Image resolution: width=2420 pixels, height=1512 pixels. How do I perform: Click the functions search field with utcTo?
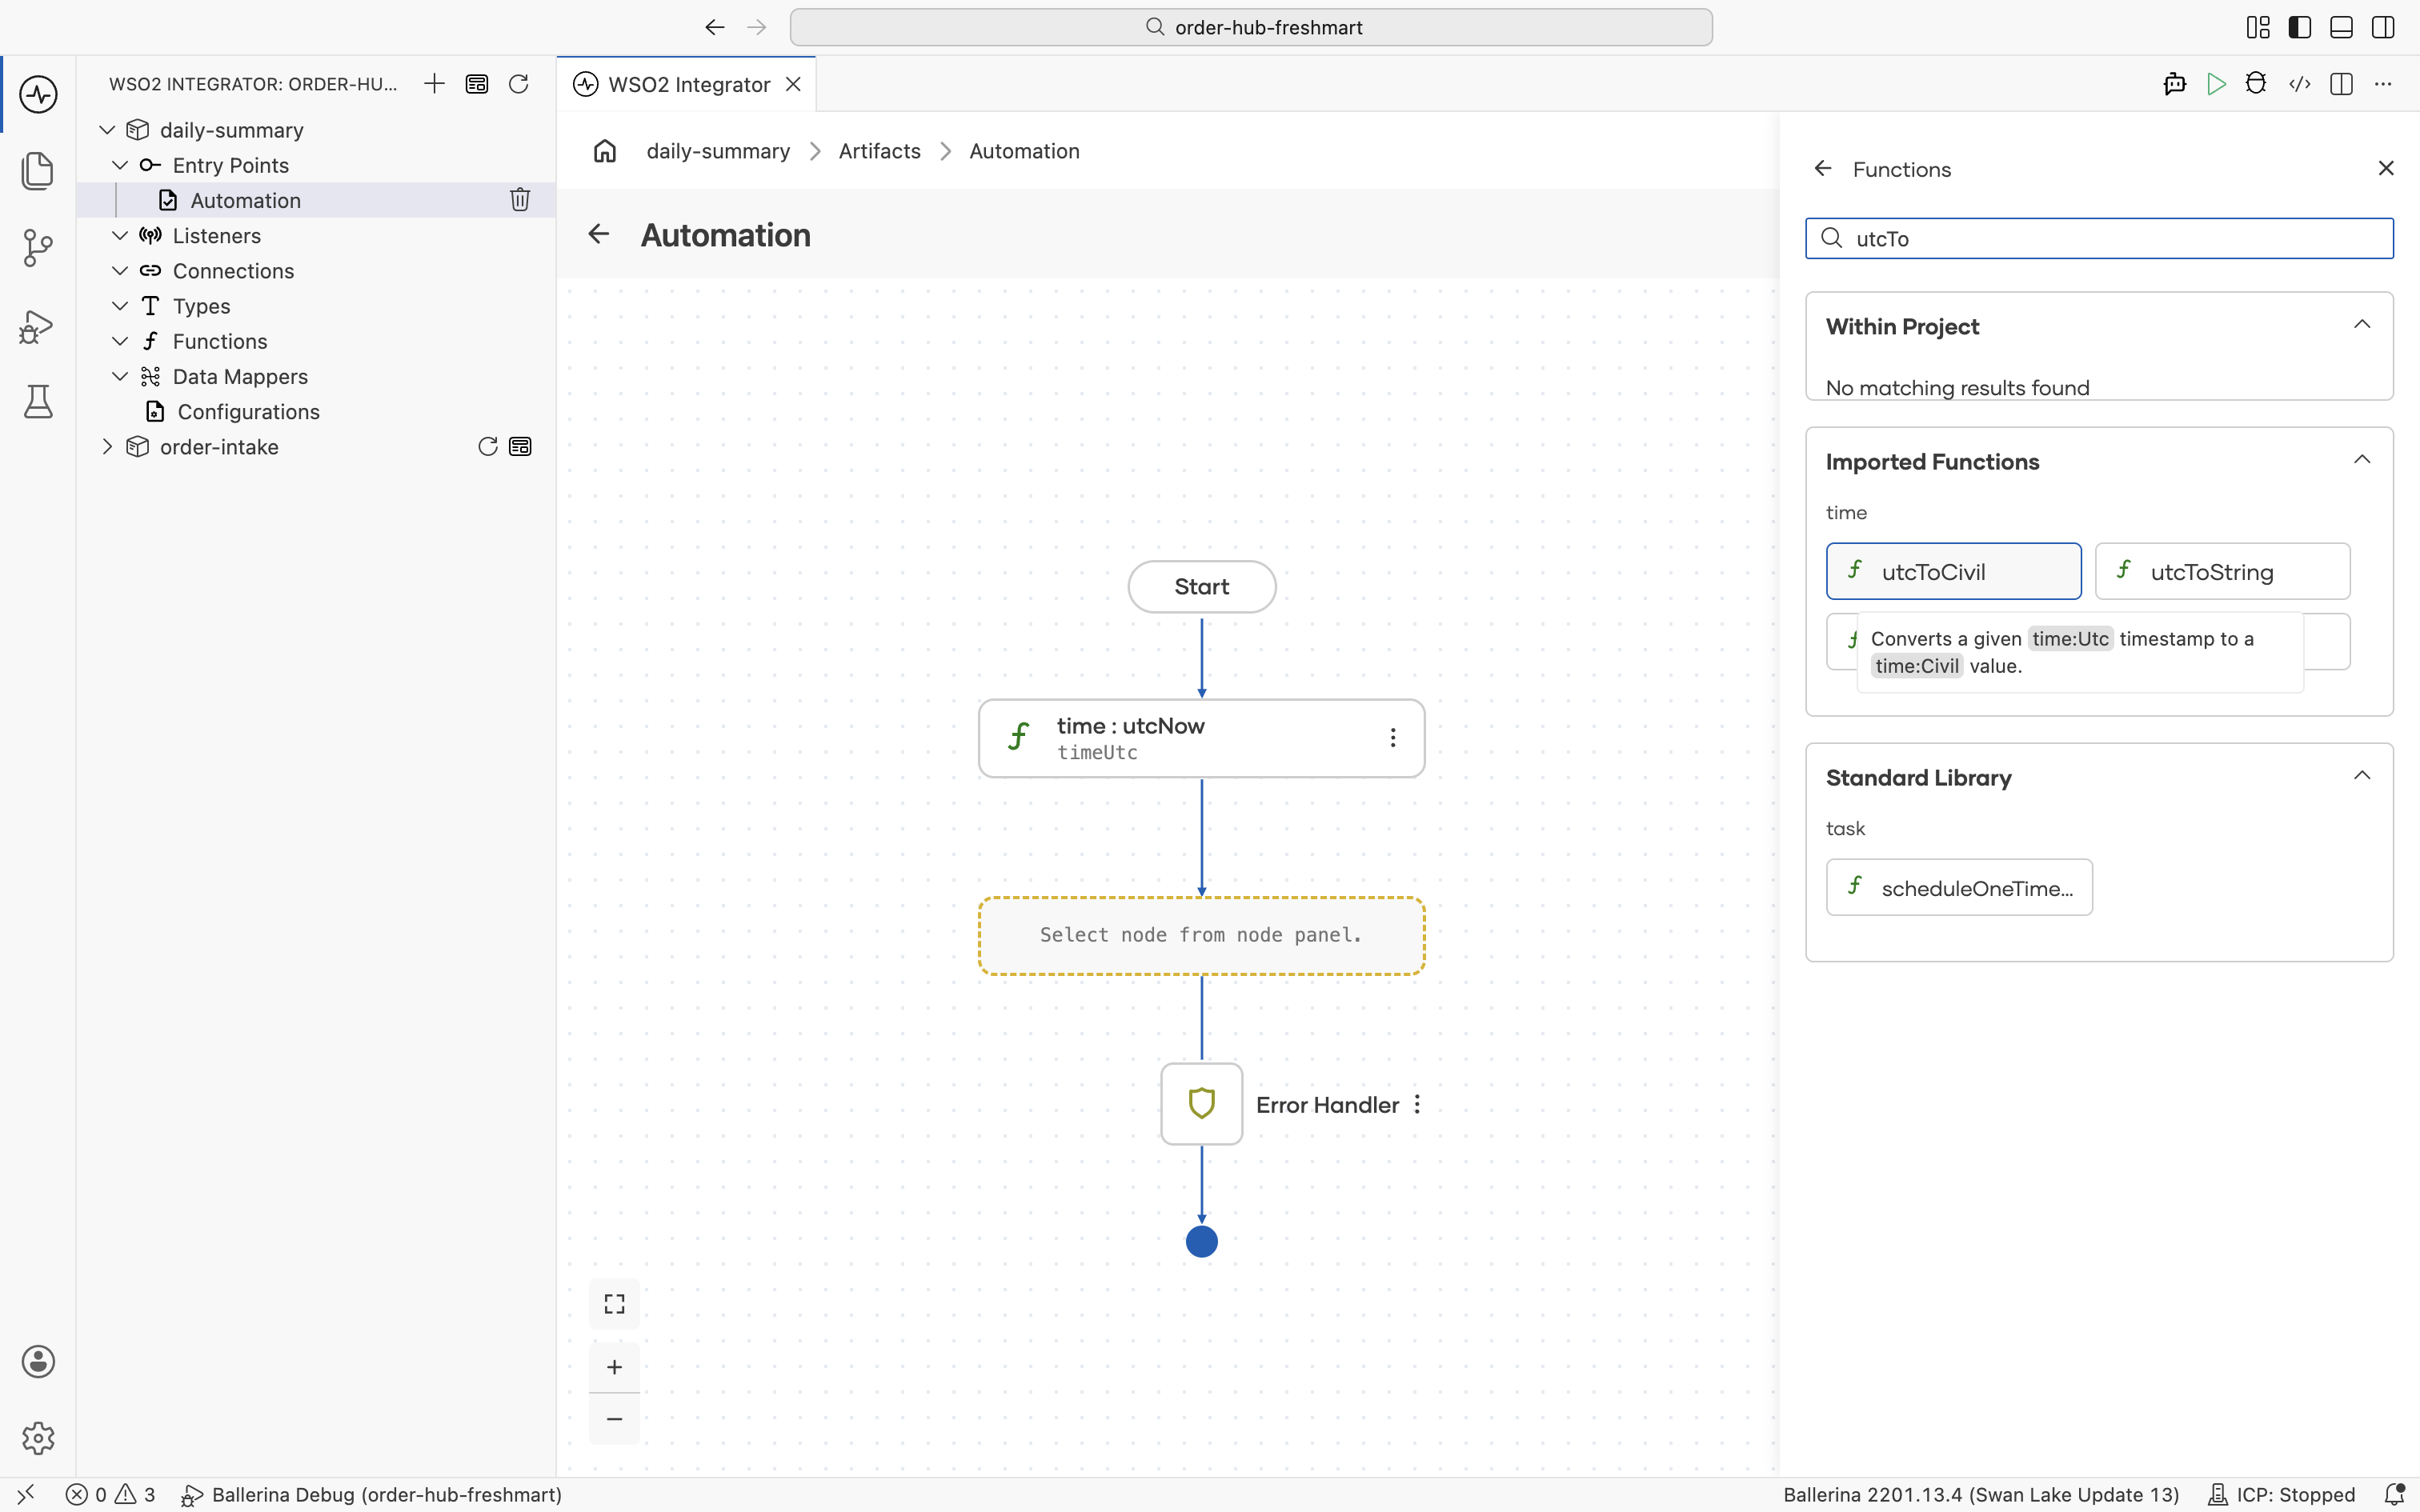pos(2099,238)
